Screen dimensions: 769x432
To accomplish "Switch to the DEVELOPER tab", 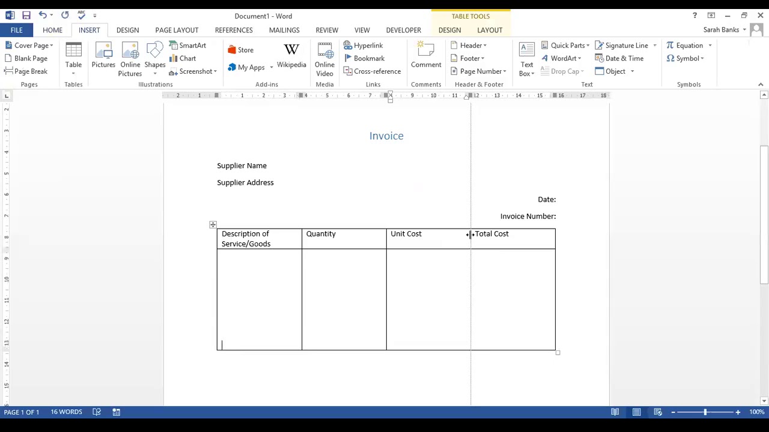I will click(404, 30).
